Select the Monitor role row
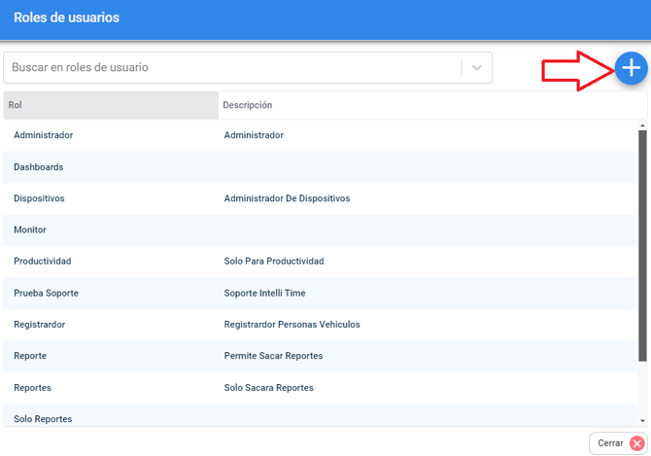 click(x=30, y=229)
